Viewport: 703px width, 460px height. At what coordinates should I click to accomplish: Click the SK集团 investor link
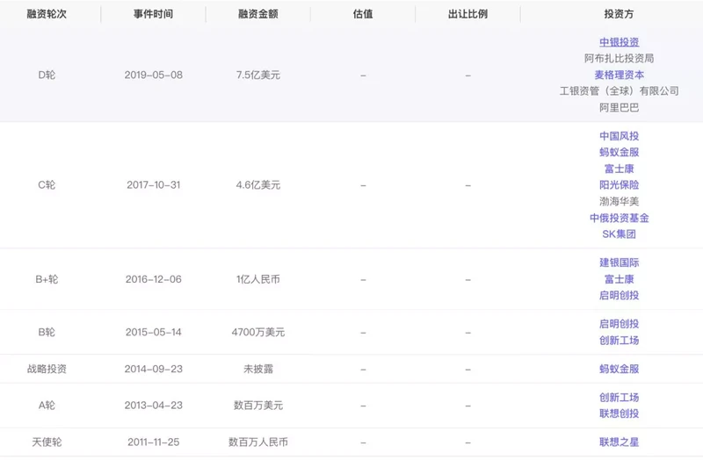click(x=619, y=234)
